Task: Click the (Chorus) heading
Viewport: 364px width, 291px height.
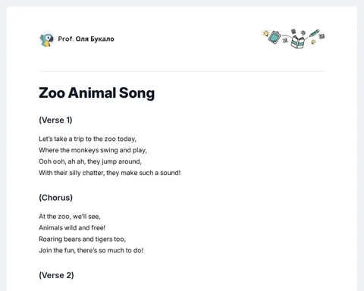Action: (55, 198)
